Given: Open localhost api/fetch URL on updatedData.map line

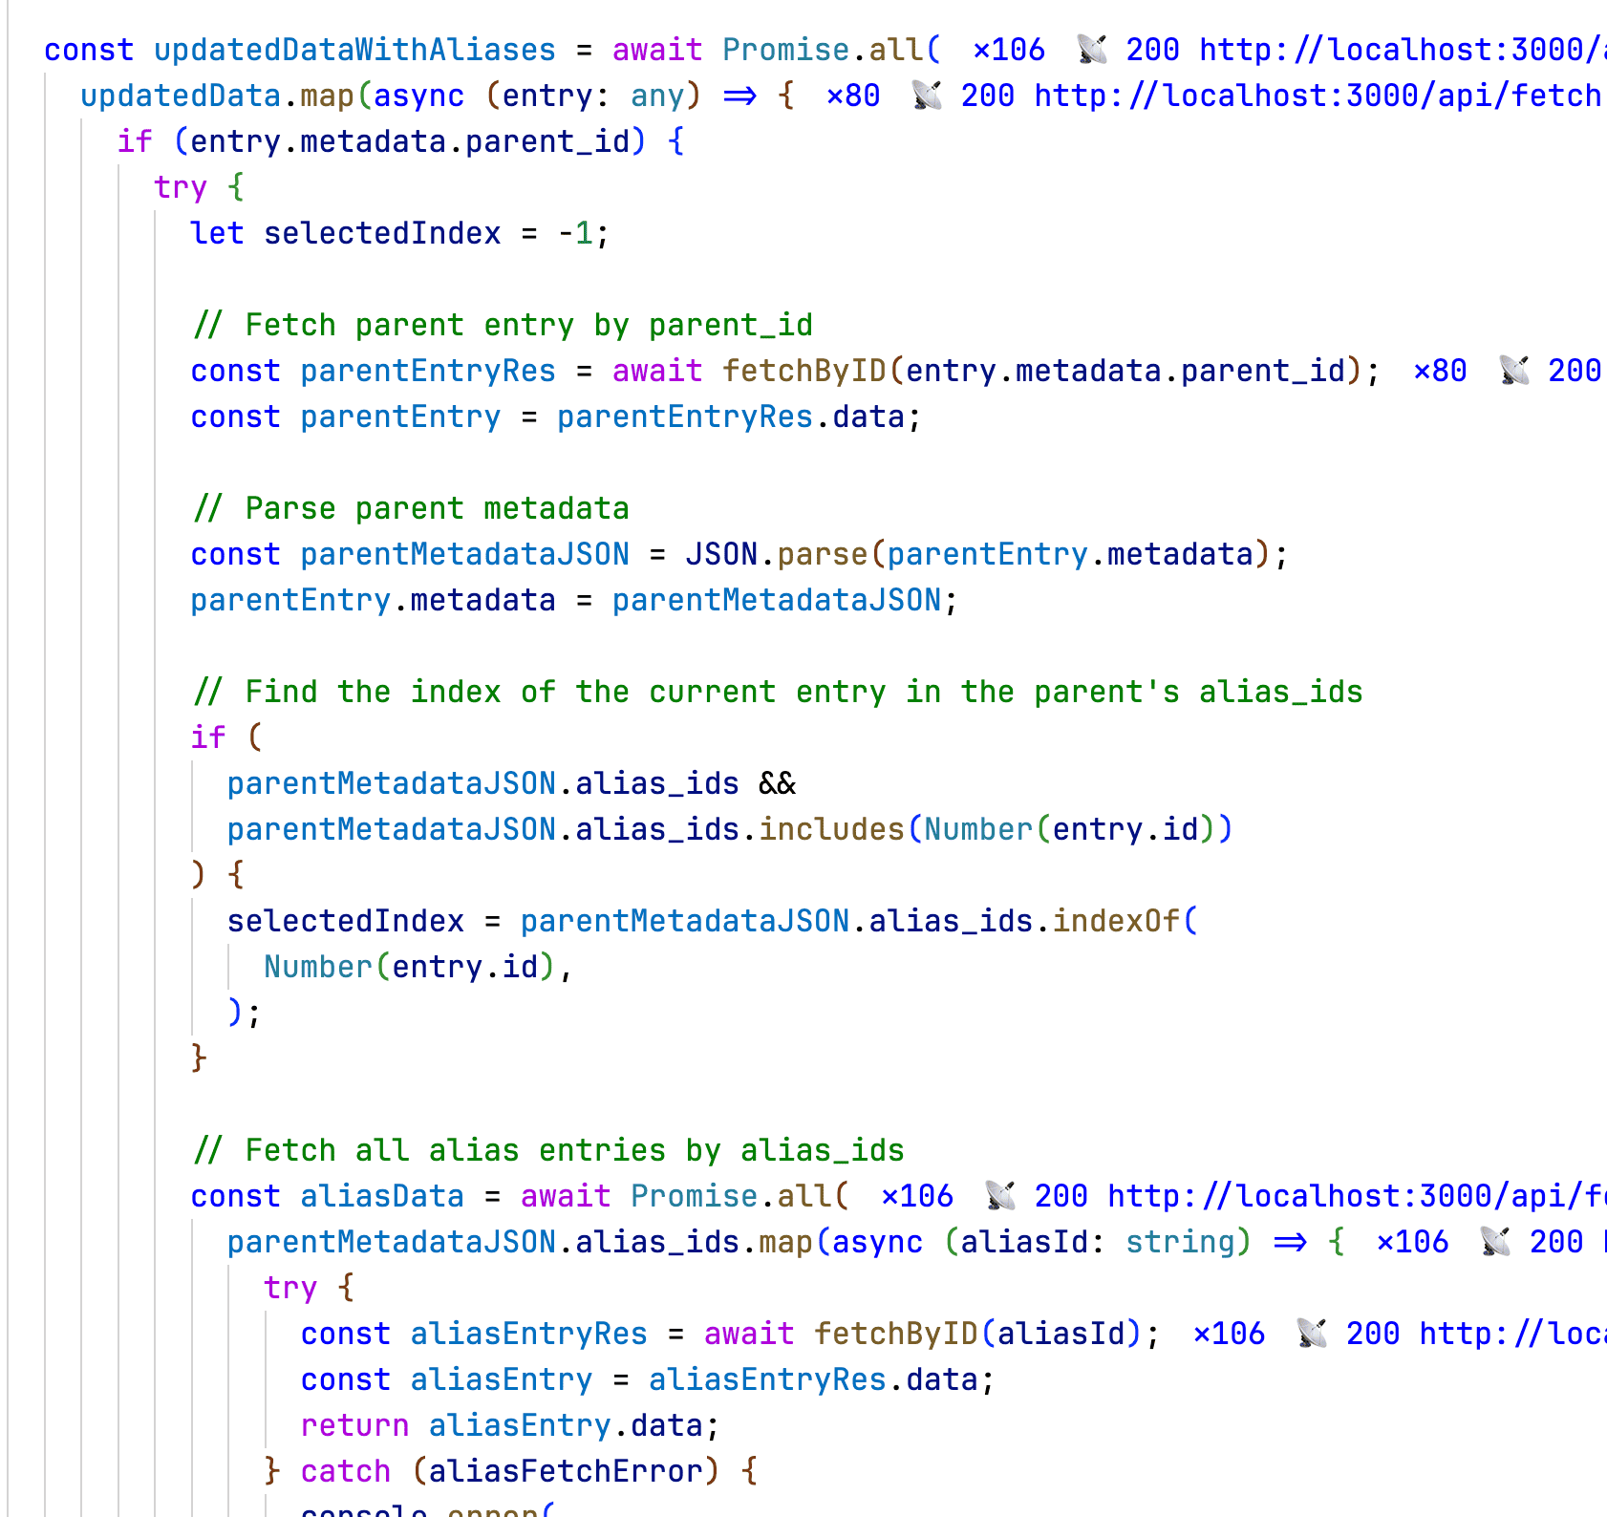Looking at the screenshot, I should (x=1318, y=96).
